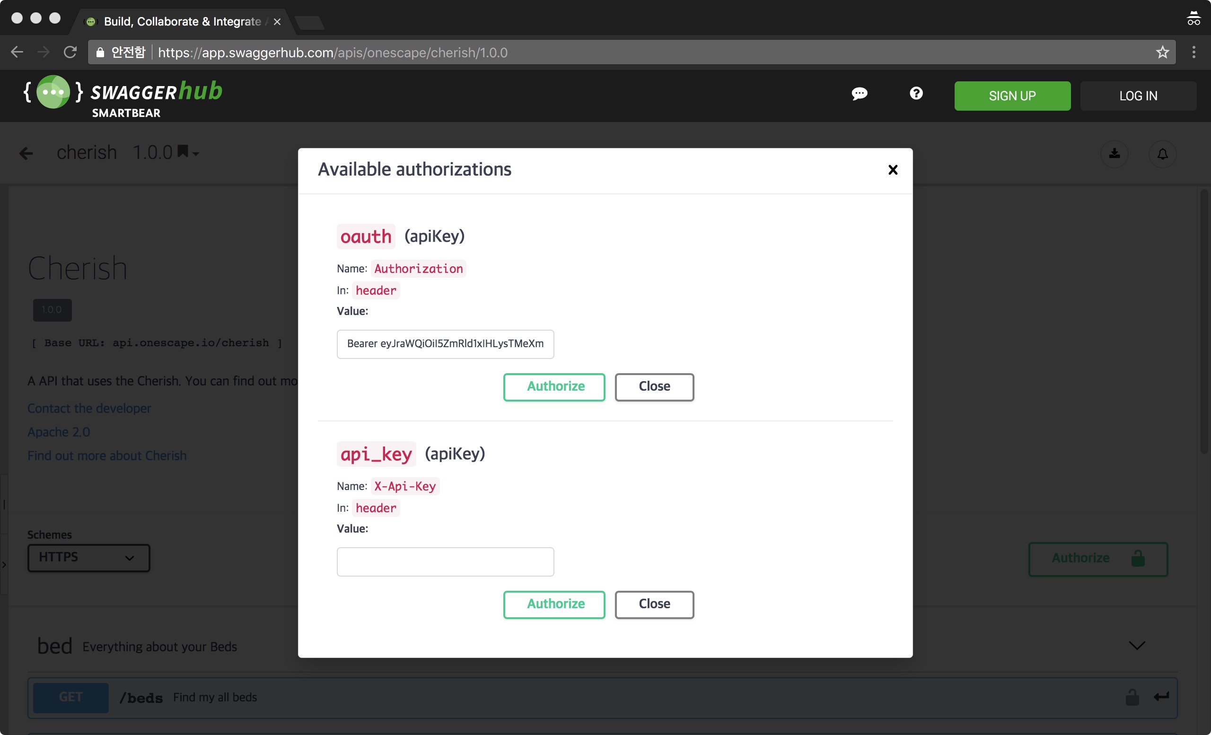Open the HTTPS schemes dropdown

tap(88, 558)
